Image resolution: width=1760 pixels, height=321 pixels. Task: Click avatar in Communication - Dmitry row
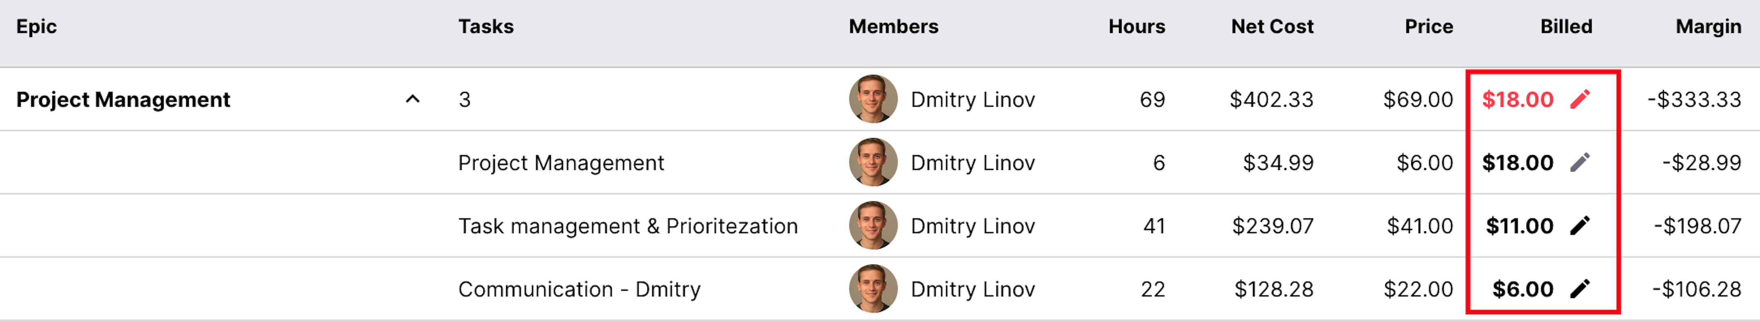click(872, 289)
